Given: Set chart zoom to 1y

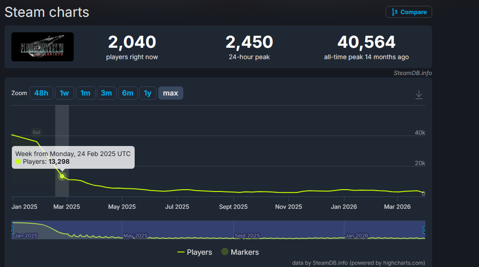Looking at the screenshot, I should point(148,93).
